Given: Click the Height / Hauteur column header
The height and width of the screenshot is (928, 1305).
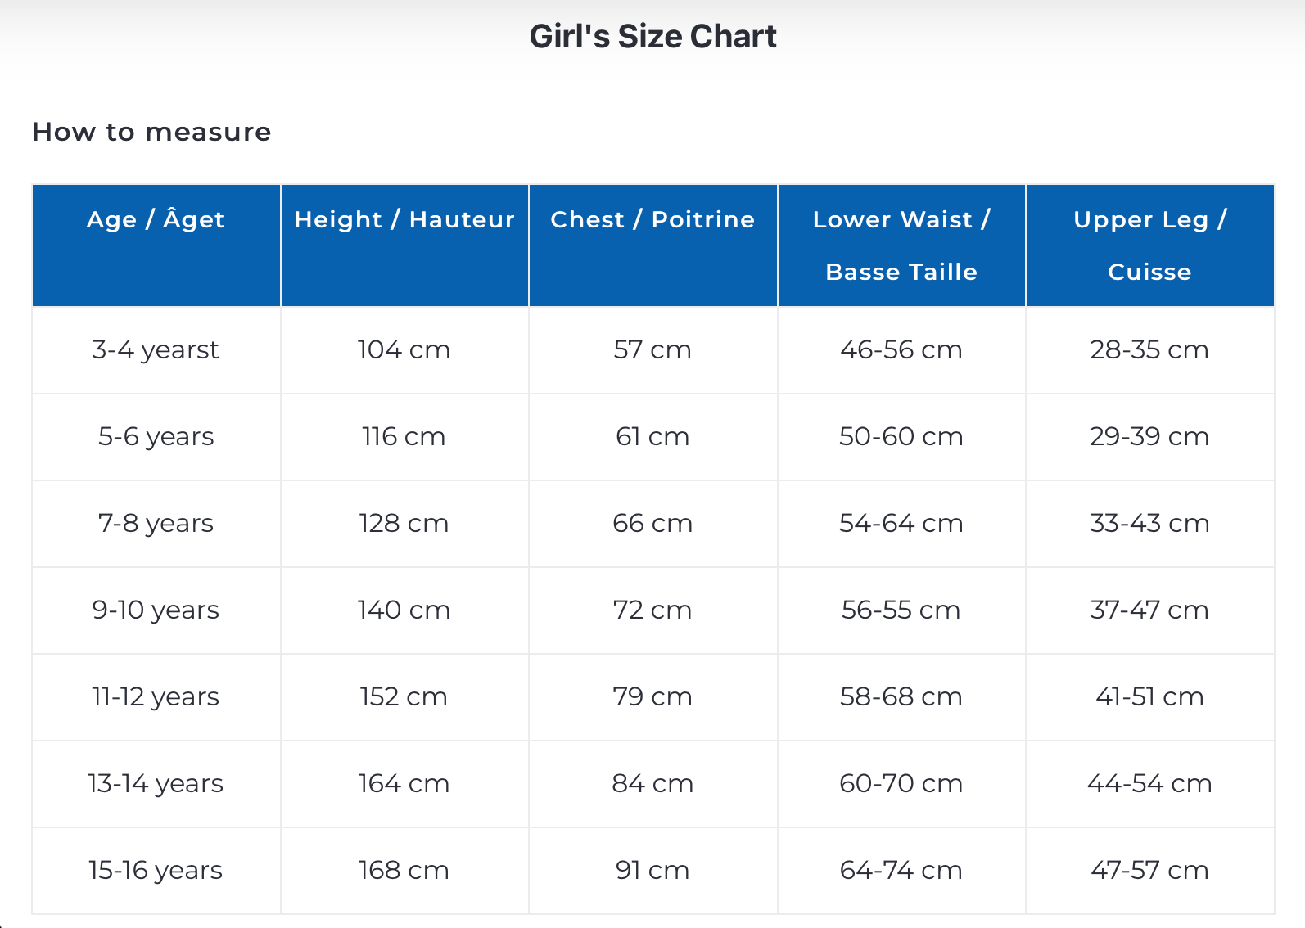Looking at the screenshot, I should tap(404, 219).
